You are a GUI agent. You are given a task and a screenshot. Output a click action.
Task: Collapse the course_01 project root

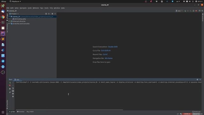click(x=9, y=17)
